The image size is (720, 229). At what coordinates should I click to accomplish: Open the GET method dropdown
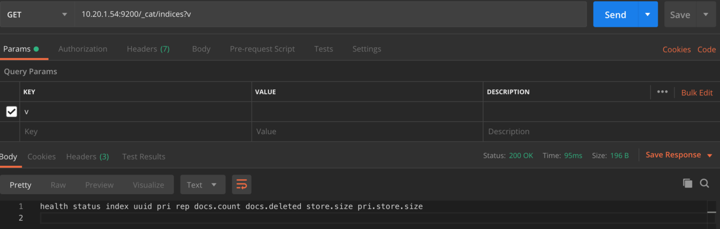(37, 15)
